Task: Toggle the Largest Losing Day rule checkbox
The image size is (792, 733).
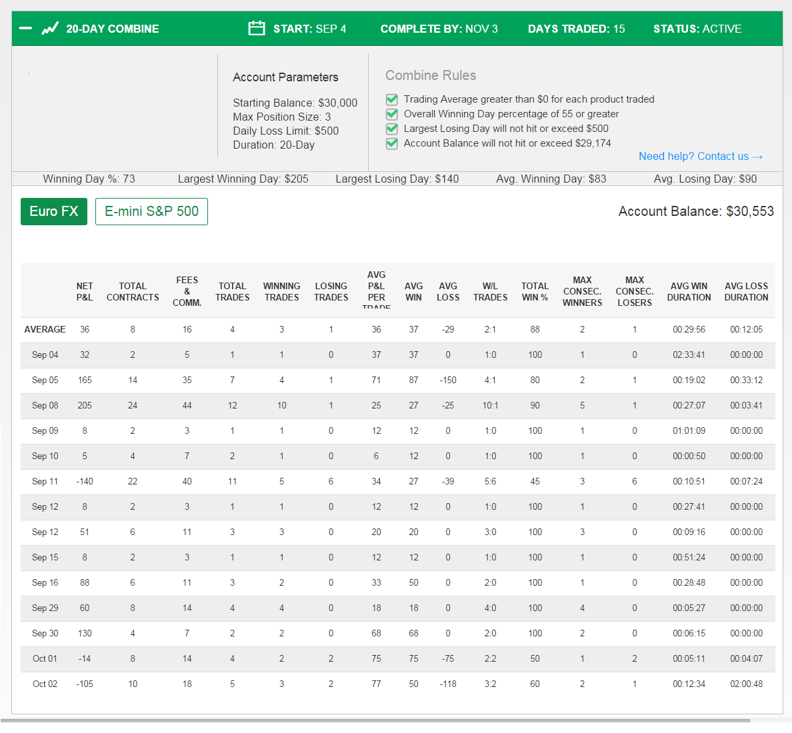Action: 392,128
